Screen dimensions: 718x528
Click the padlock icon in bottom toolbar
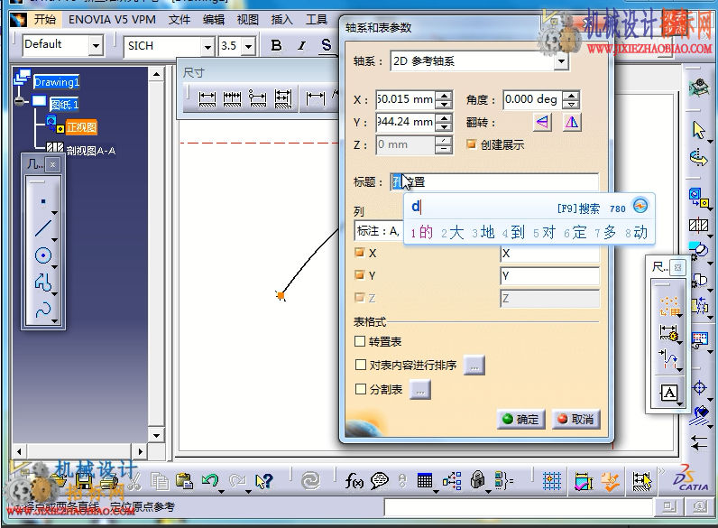click(477, 481)
